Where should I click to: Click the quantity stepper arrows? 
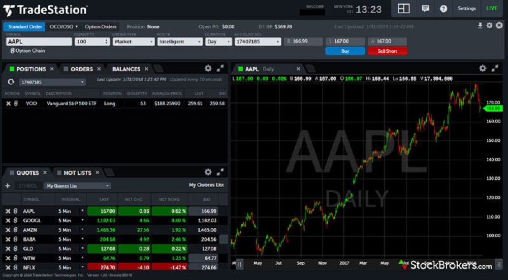pyautogui.click(x=106, y=42)
